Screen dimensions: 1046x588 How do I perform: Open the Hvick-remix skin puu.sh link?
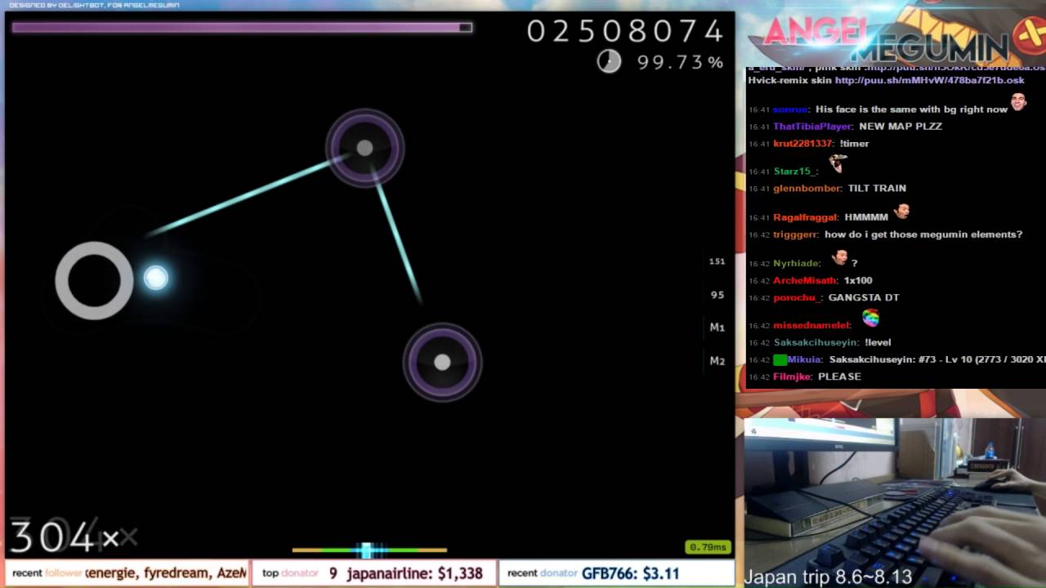pos(929,80)
